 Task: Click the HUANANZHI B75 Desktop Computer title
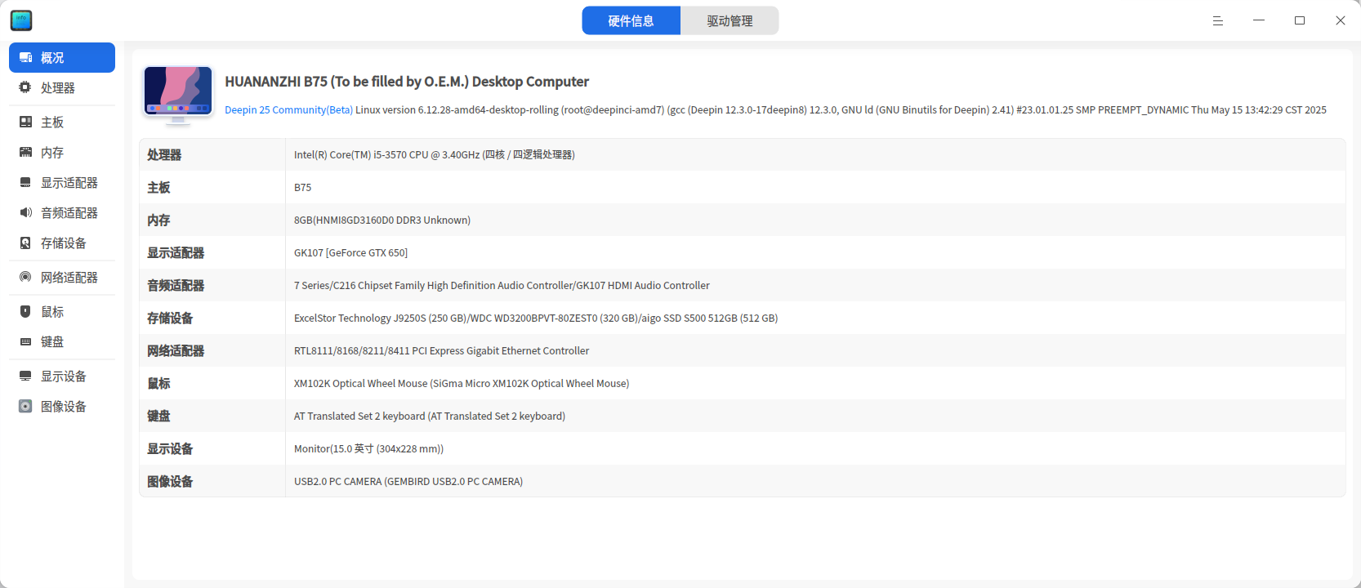point(407,82)
